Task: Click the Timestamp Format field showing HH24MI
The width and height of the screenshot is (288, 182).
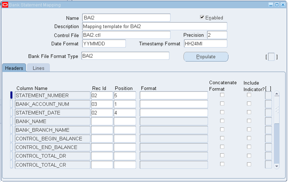Action: point(205,43)
